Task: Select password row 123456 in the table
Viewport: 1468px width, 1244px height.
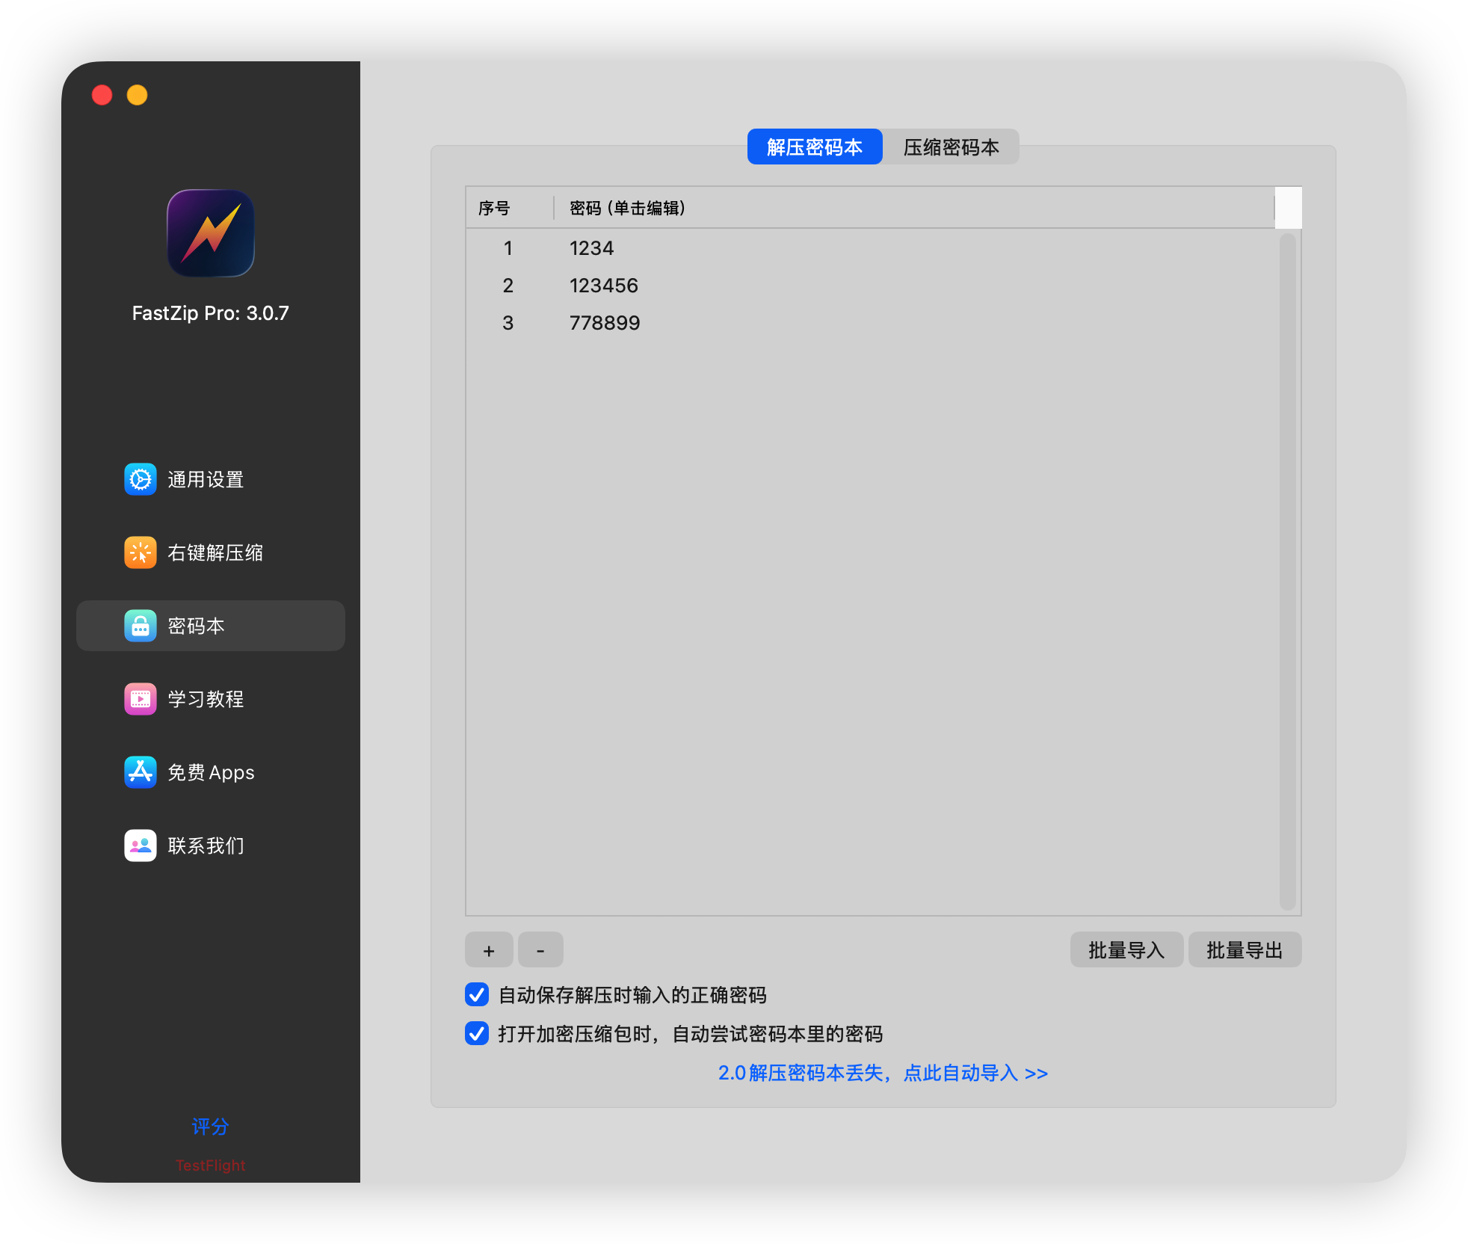Action: tap(604, 286)
